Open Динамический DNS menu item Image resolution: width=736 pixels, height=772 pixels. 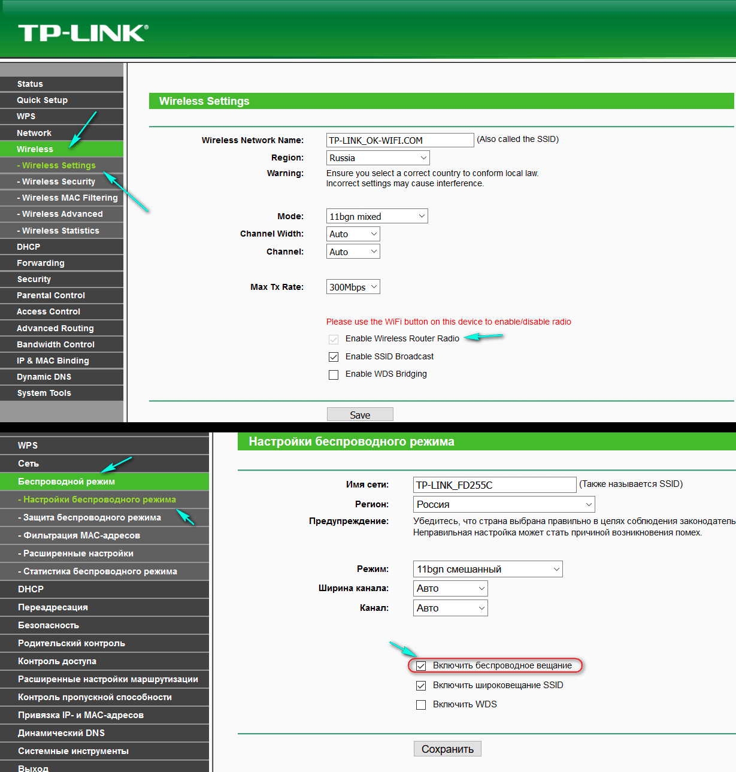tap(105, 733)
